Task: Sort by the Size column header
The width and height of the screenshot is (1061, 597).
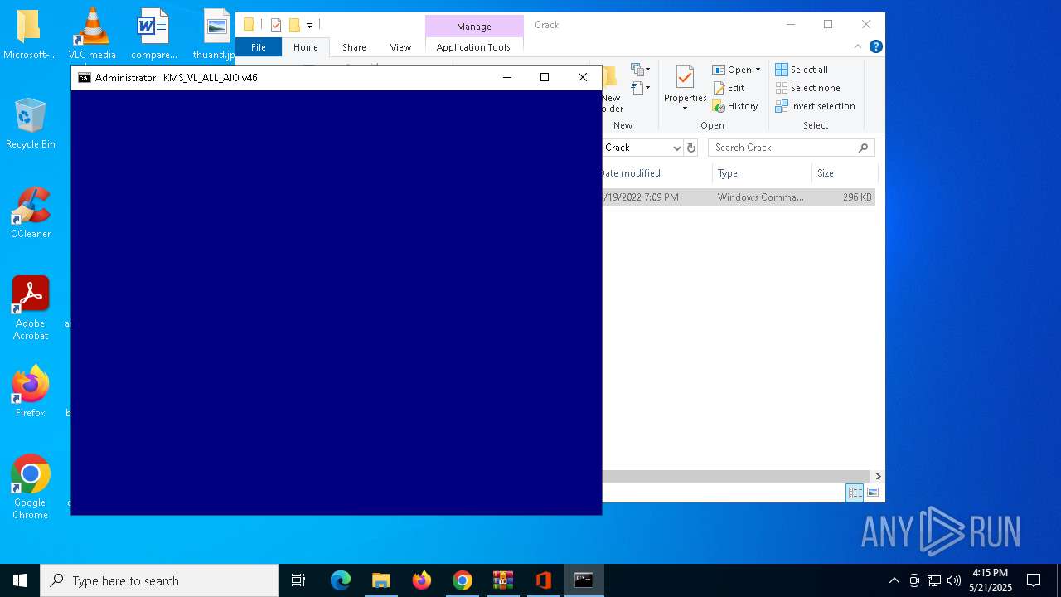Action: click(x=845, y=173)
